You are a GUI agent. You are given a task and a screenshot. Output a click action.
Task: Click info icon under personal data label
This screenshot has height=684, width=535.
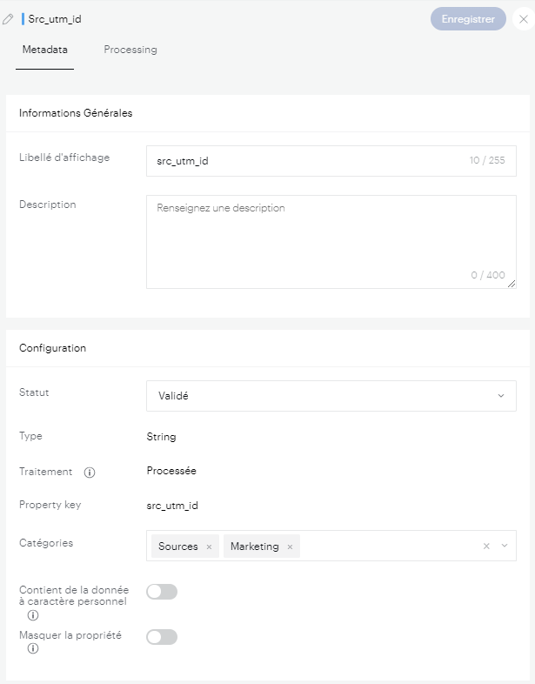33,615
